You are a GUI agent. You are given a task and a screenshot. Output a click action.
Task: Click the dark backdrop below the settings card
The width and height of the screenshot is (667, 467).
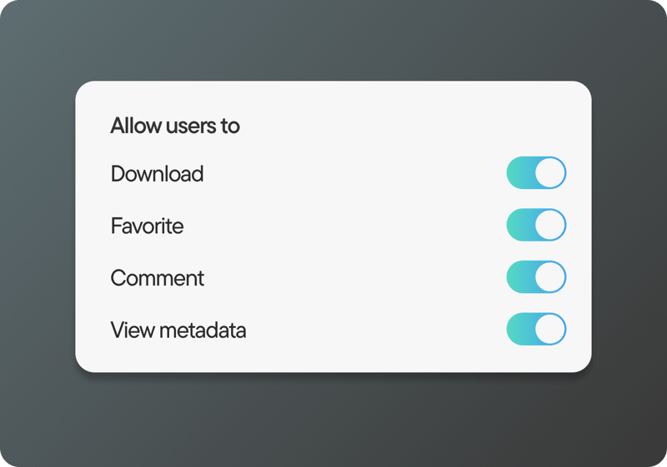333,420
